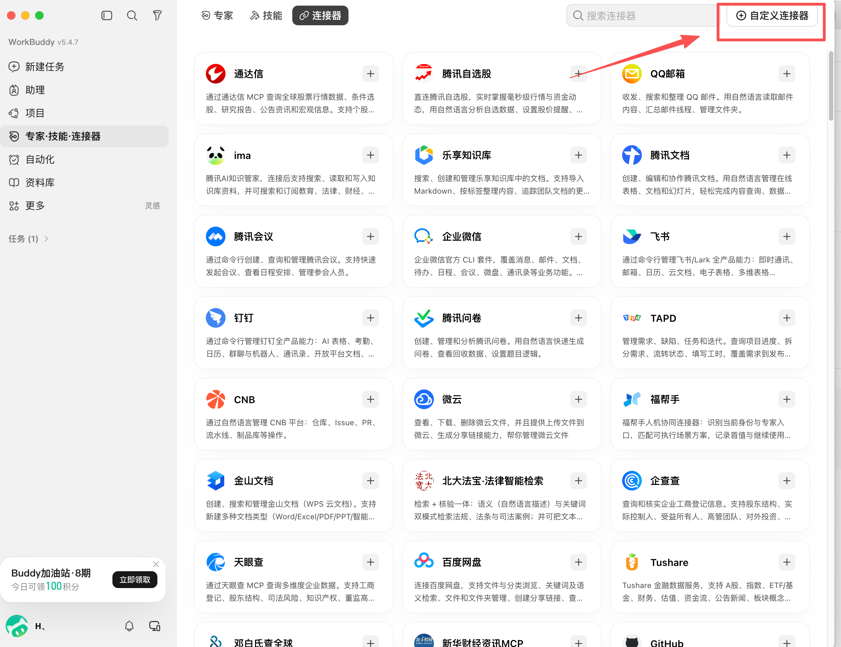Add the QQ邮箱 connector
The width and height of the screenshot is (841, 647).
tap(787, 73)
